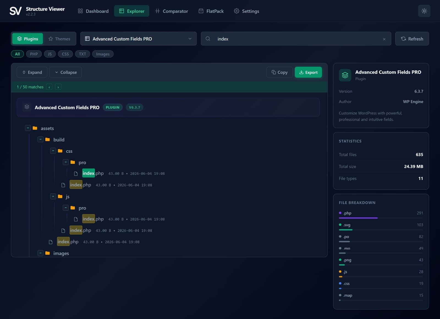This screenshot has height=319, width=440.
Task: Click the build folder icon
Action: pos(48,140)
